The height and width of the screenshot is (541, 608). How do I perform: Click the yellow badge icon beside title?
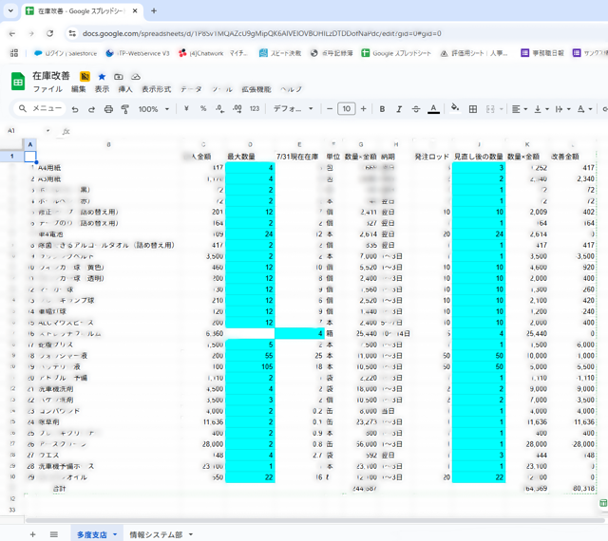click(x=85, y=76)
